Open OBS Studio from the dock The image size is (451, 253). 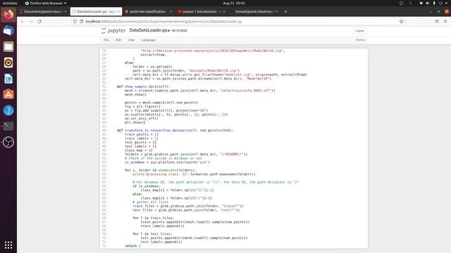tap(8, 142)
